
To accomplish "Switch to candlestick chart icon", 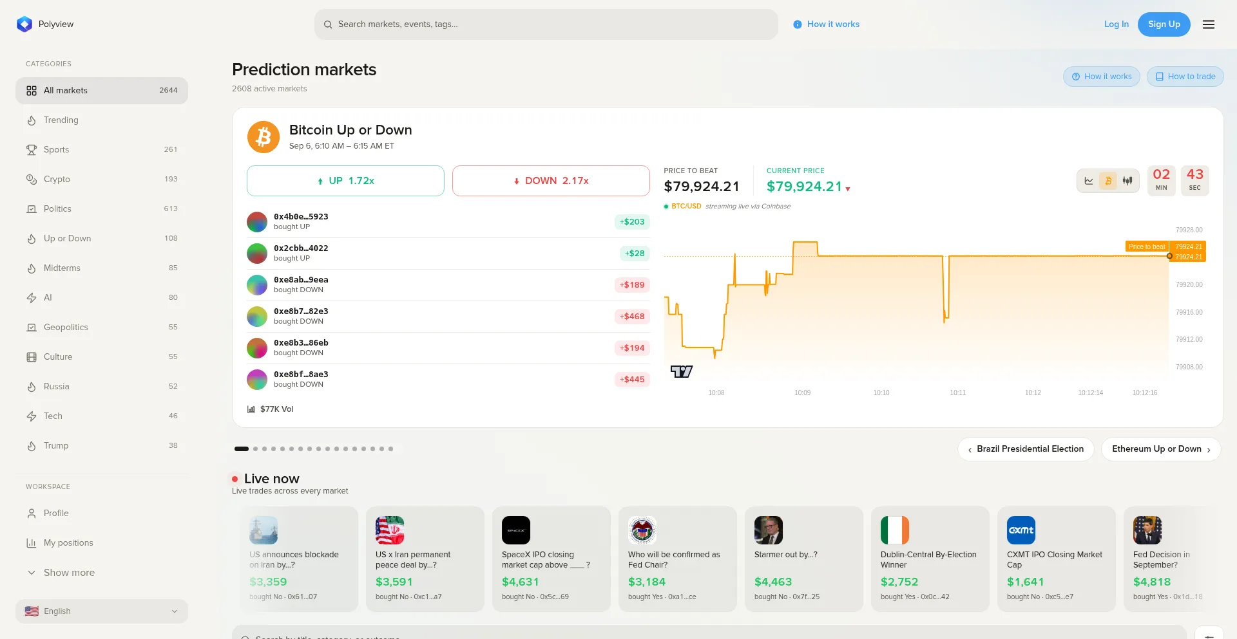I will [x=1127, y=181].
